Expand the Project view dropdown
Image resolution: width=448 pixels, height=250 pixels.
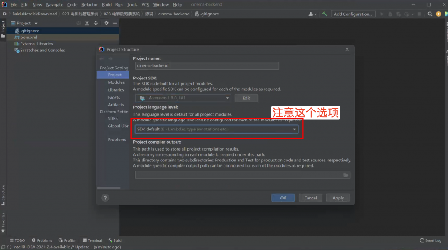pyautogui.click(x=36, y=24)
